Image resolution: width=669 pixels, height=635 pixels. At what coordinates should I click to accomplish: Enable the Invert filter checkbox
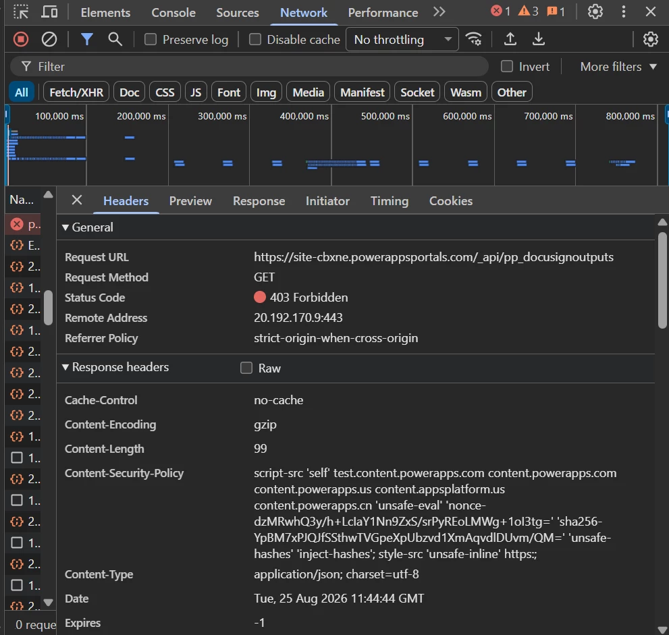tap(506, 66)
